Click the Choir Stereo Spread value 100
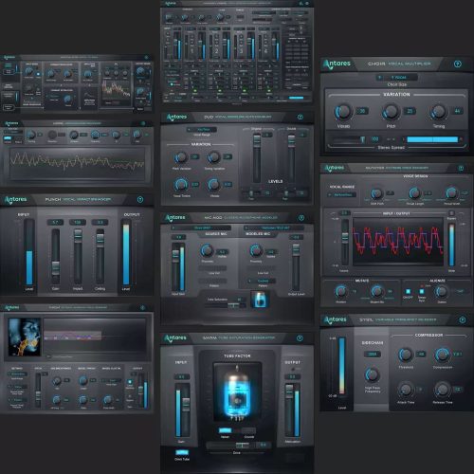The width and height of the screenshot is (474, 474). pyautogui.click(x=374, y=139)
